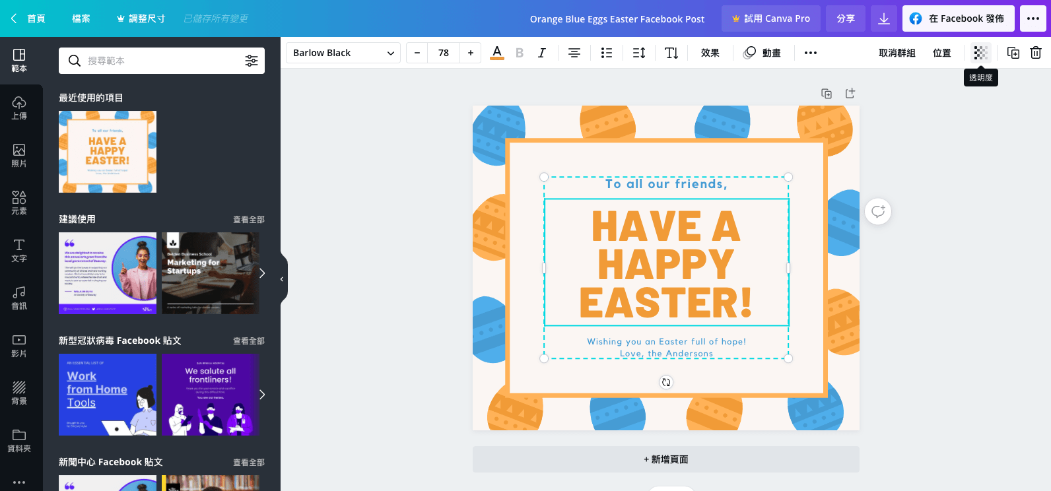Click the 分享 share button

click(846, 18)
